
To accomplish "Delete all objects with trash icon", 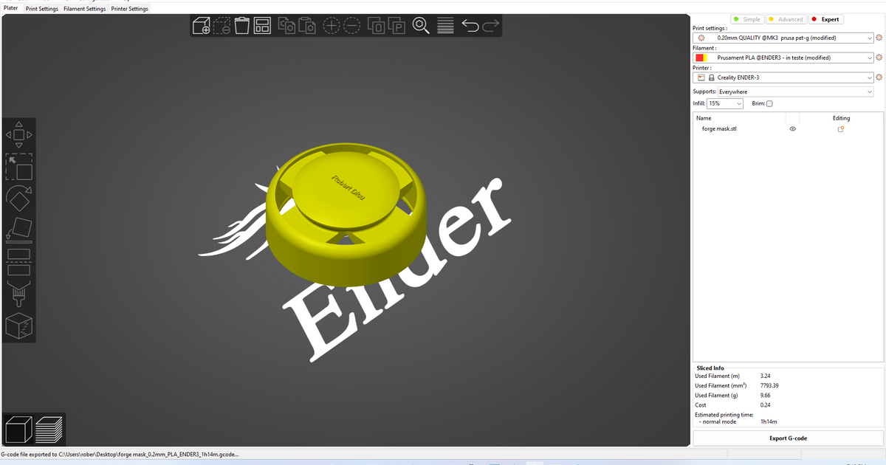I will coord(241,27).
